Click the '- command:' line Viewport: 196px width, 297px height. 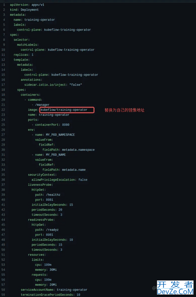[x=33, y=100]
